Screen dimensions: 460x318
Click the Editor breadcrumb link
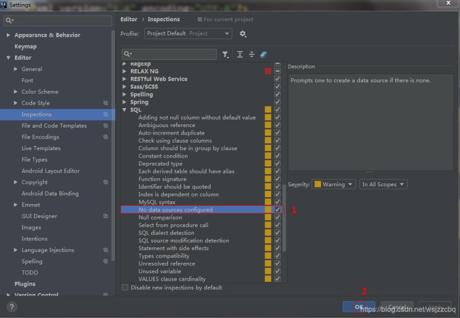(129, 20)
